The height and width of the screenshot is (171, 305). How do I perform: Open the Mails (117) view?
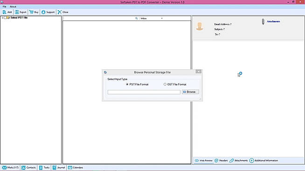click(10, 167)
